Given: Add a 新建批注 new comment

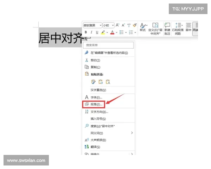Looking at the screenshot, I should click(x=167, y=29).
